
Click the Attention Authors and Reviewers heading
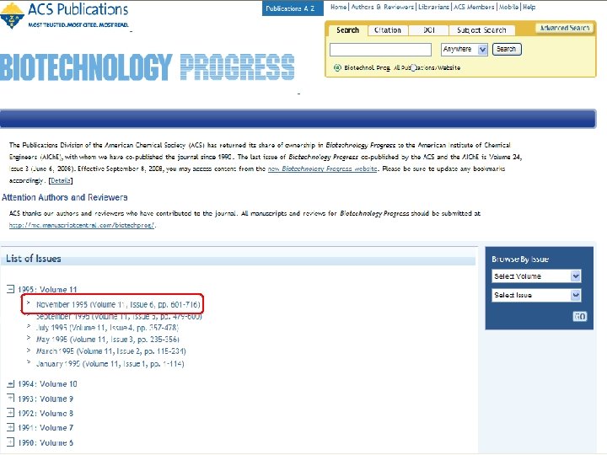(65, 197)
